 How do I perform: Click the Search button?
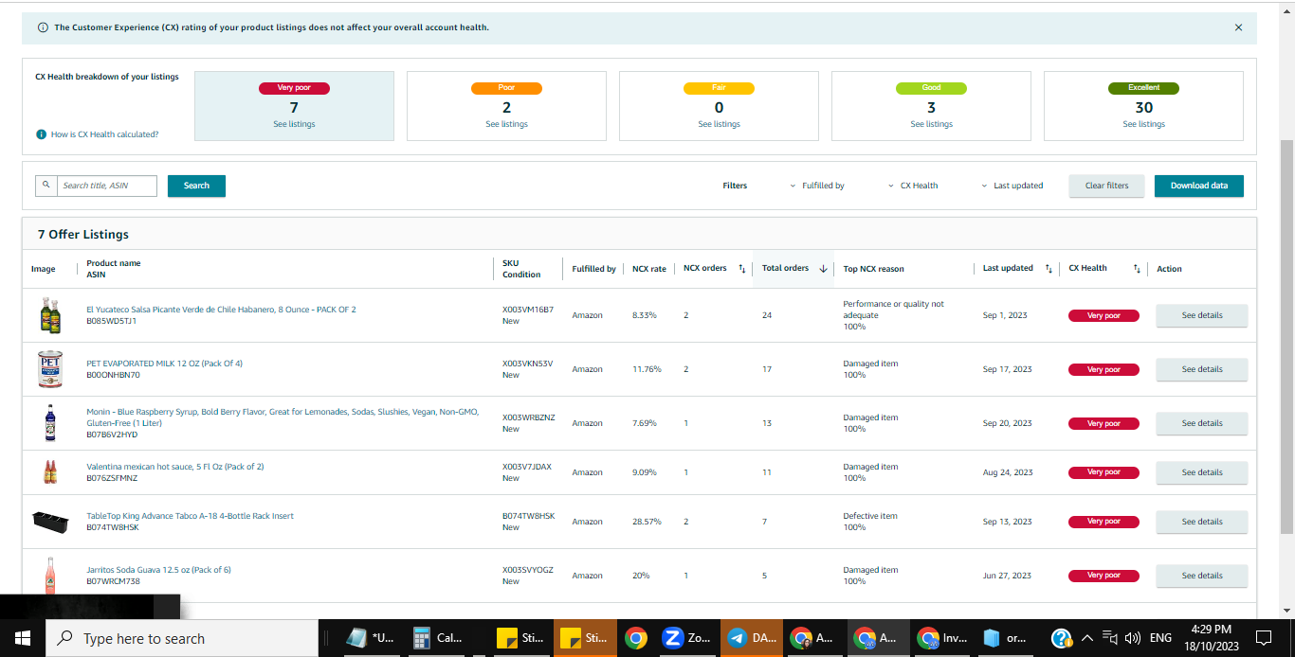196,186
